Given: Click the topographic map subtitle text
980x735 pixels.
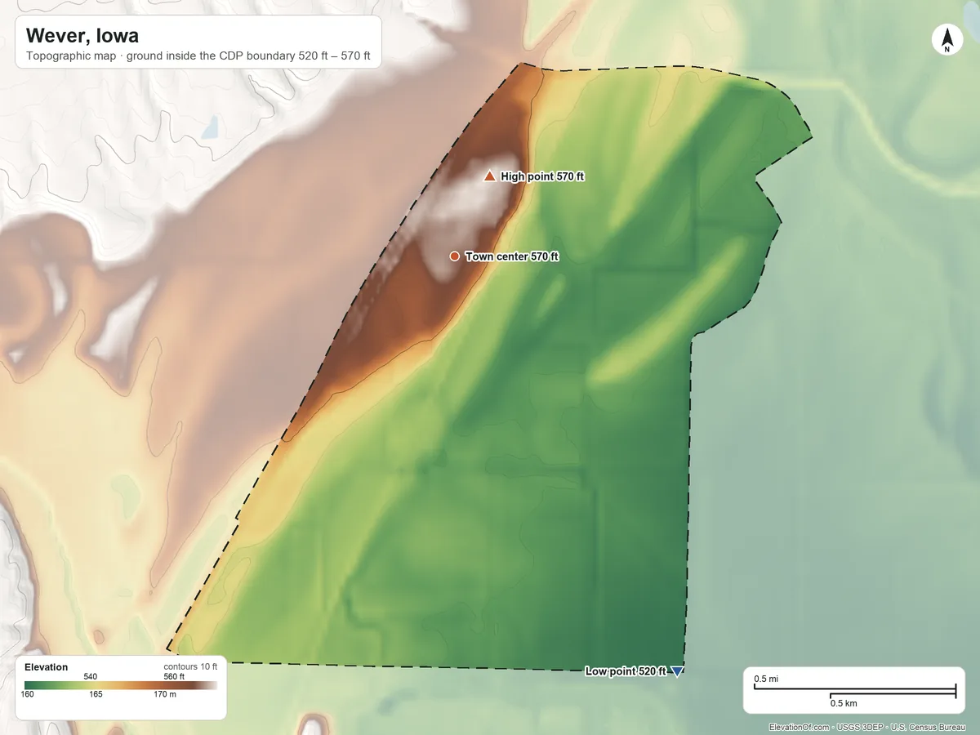Looking at the screenshot, I should (x=198, y=57).
